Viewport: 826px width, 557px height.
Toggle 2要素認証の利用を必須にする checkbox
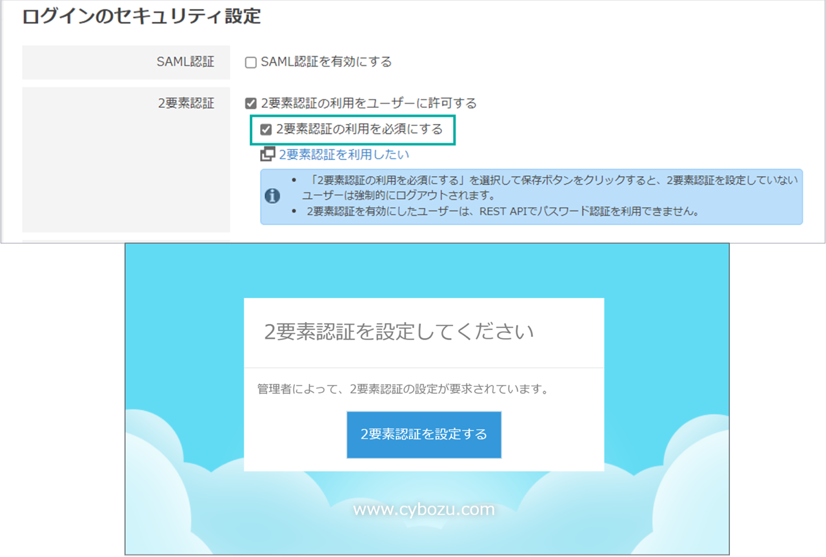266,130
